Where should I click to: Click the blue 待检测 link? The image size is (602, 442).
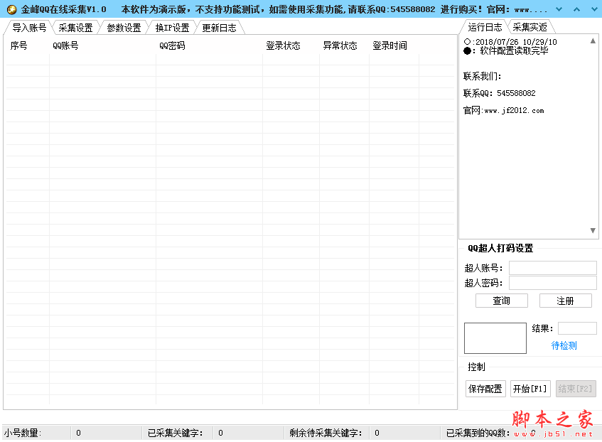[564, 345]
